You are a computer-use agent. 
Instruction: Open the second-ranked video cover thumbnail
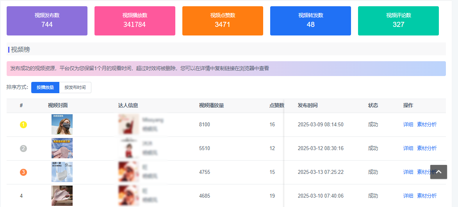62,148
